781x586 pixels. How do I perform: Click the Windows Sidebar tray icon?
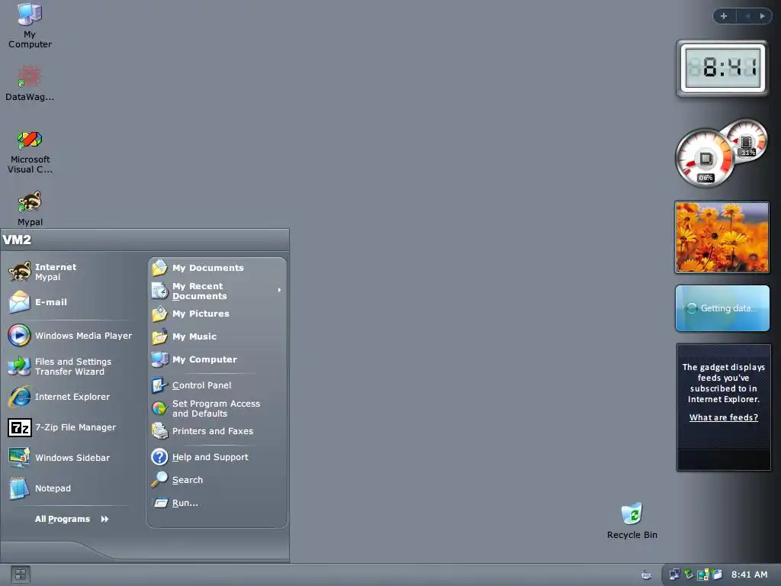[x=717, y=575]
